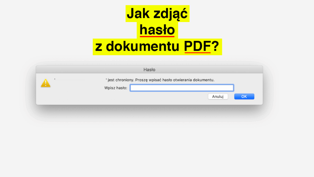Click the underlined word 'hasło' in the headline
Screen dimensions: 314x177
click(x=157, y=30)
